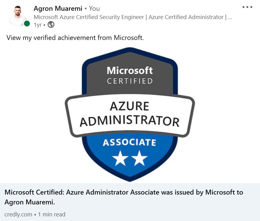260x221 pixels.
Task: Click the "1yr" post timestamp
Action: click(x=38, y=25)
